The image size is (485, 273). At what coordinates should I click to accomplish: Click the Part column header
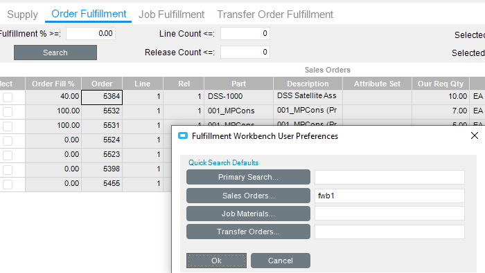pyautogui.click(x=238, y=84)
